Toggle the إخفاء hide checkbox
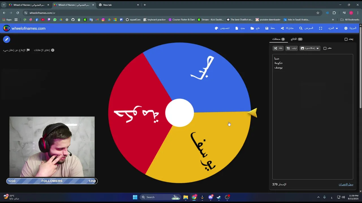Viewport: 362px width, 203px height. click(x=346, y=39)
